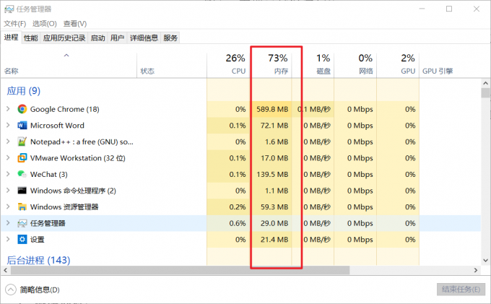Click the 设置 gear icon

[22, 240]
